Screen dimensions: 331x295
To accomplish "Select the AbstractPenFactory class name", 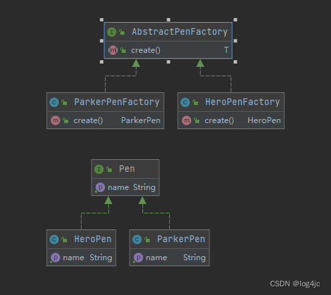I will 180,31.
